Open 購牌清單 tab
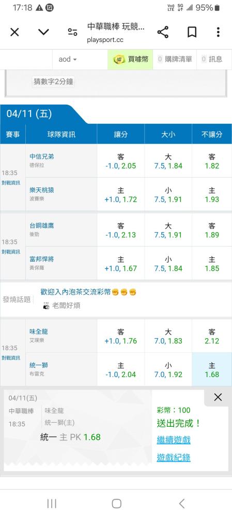The width and height of the screenshot is (232, 518). click(175, 60)
